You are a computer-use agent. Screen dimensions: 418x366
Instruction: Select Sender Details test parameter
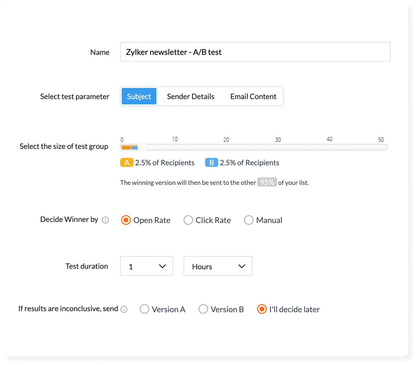(191, 96)
